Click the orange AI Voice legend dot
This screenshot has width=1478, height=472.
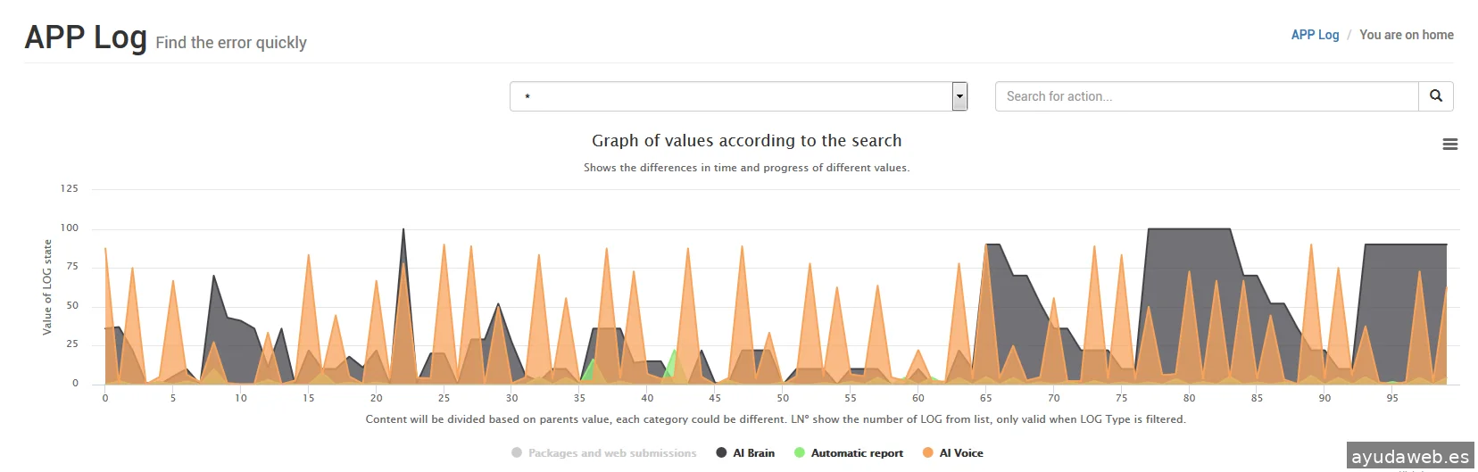(927, 453)
